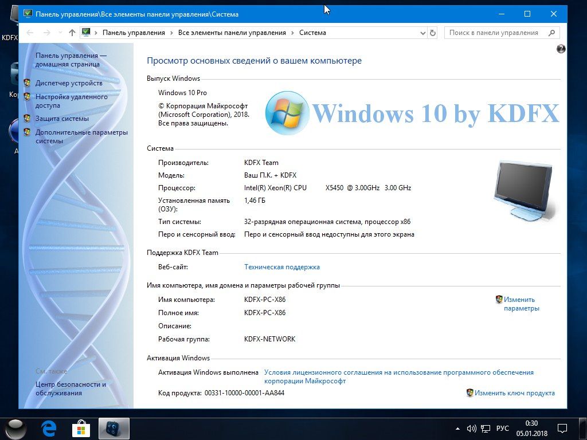Open the help round icon
The width and height of the screenshot is (587, 440).
(561, 49)
